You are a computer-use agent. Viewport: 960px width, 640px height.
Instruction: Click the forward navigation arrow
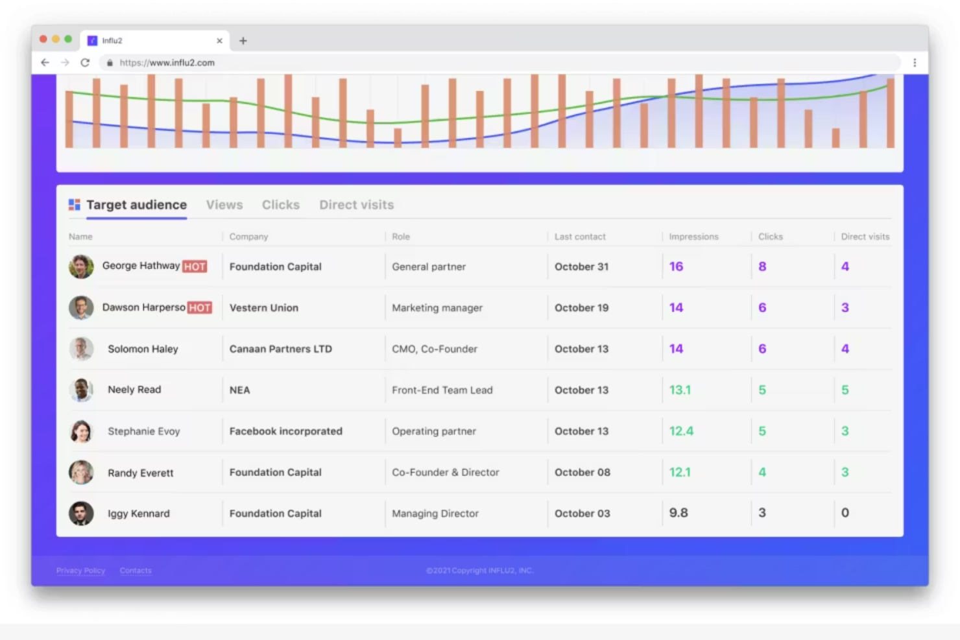pos(64,62)
